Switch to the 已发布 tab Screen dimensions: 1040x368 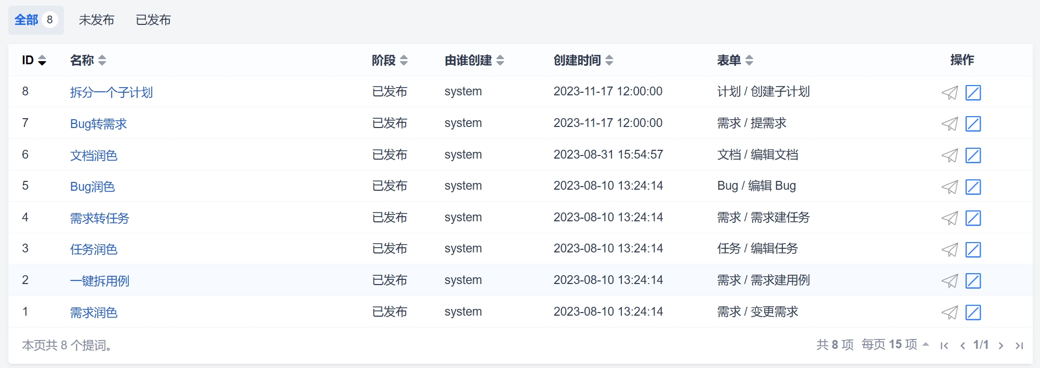(153, 20)
